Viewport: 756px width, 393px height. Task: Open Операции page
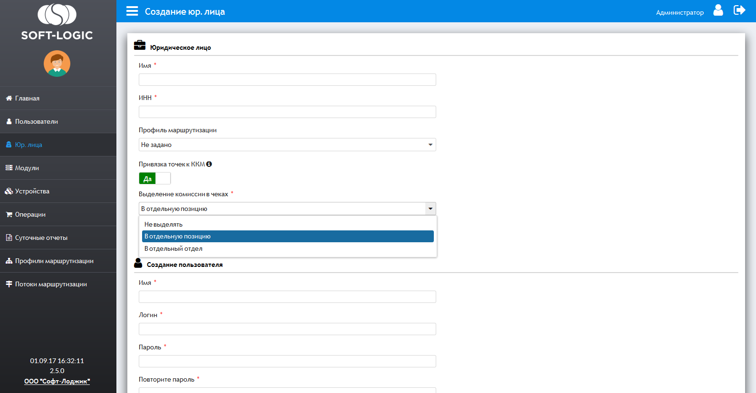tap(58, 214)
